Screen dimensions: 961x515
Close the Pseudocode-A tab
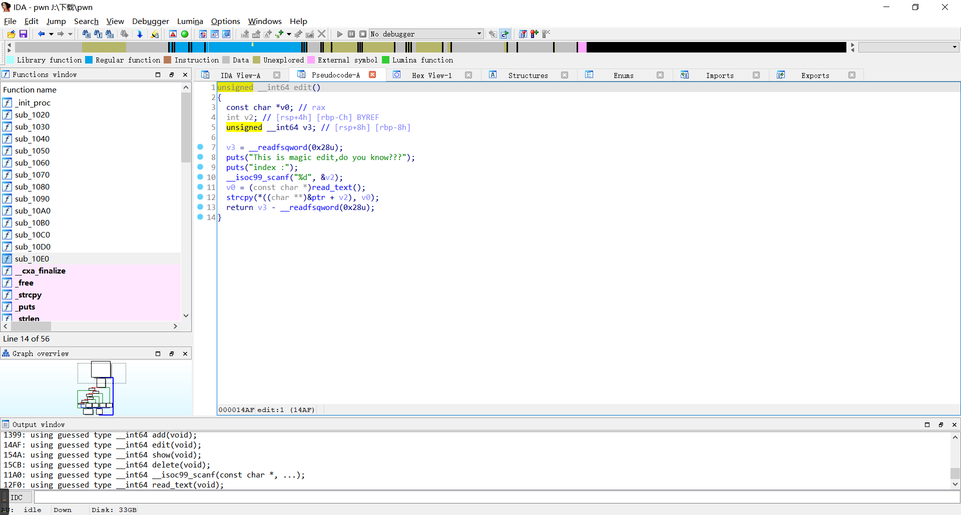point(372,75)
